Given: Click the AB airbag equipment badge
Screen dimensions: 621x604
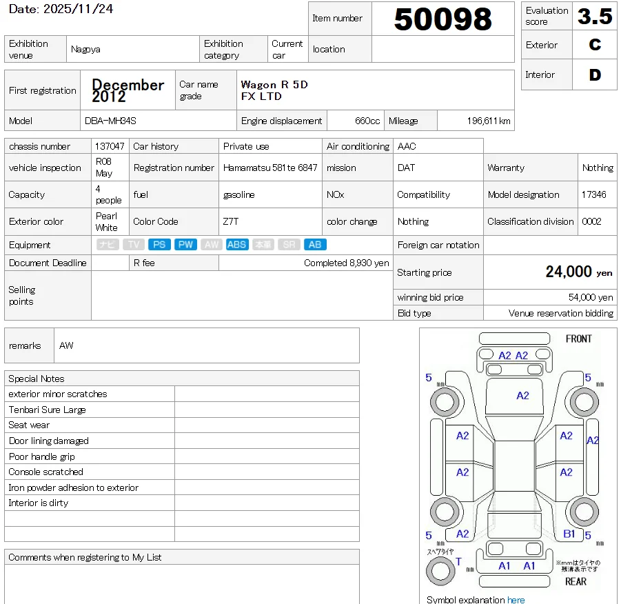Looking at the screenshot, I should 315,244.
